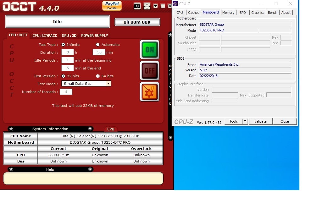Click the 0h 00m 00s timer display
The height and width of the screenshot is (198, 317).
[x=137, y=22]
